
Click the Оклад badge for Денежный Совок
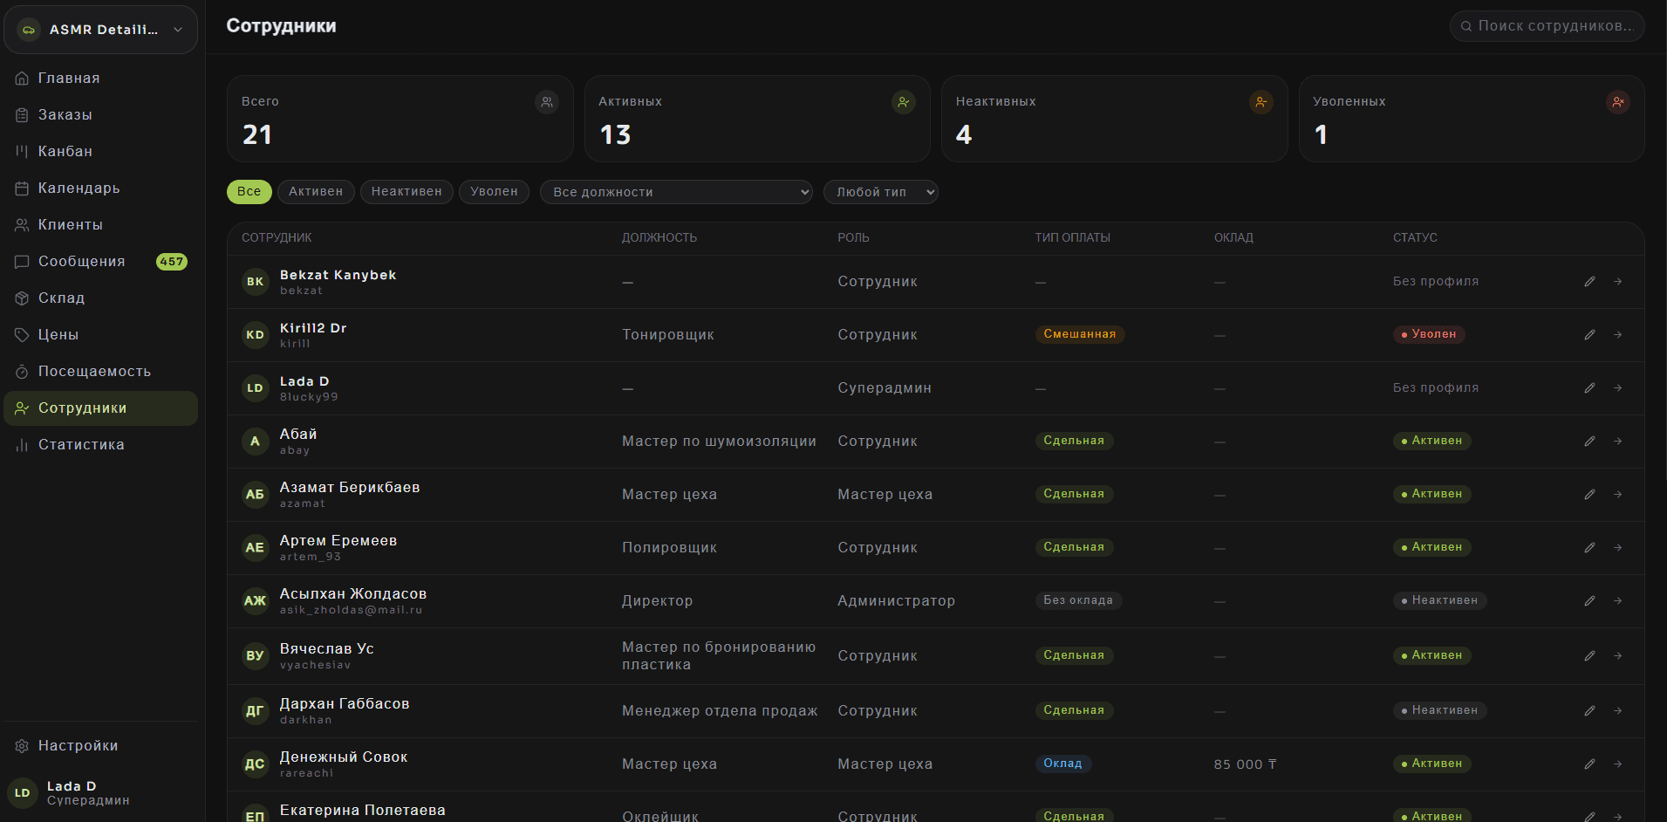[1063, 764]
